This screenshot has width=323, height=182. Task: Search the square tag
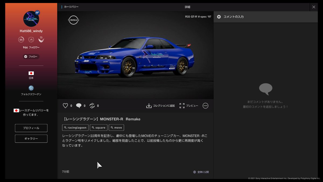tap(99, 128)
